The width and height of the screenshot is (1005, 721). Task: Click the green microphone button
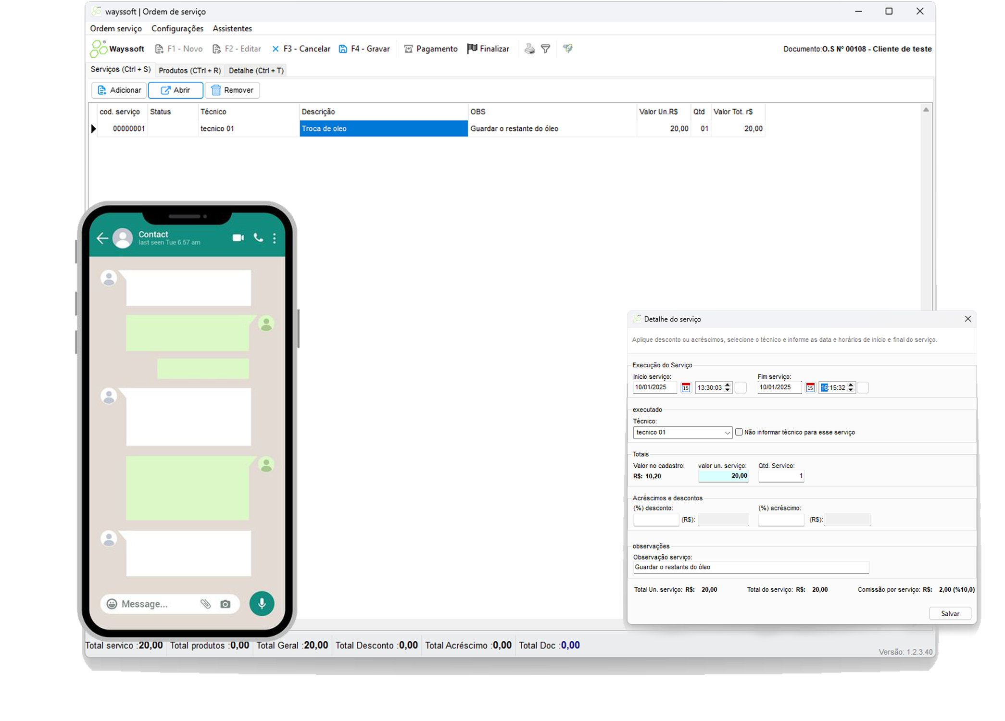(262, 603)
